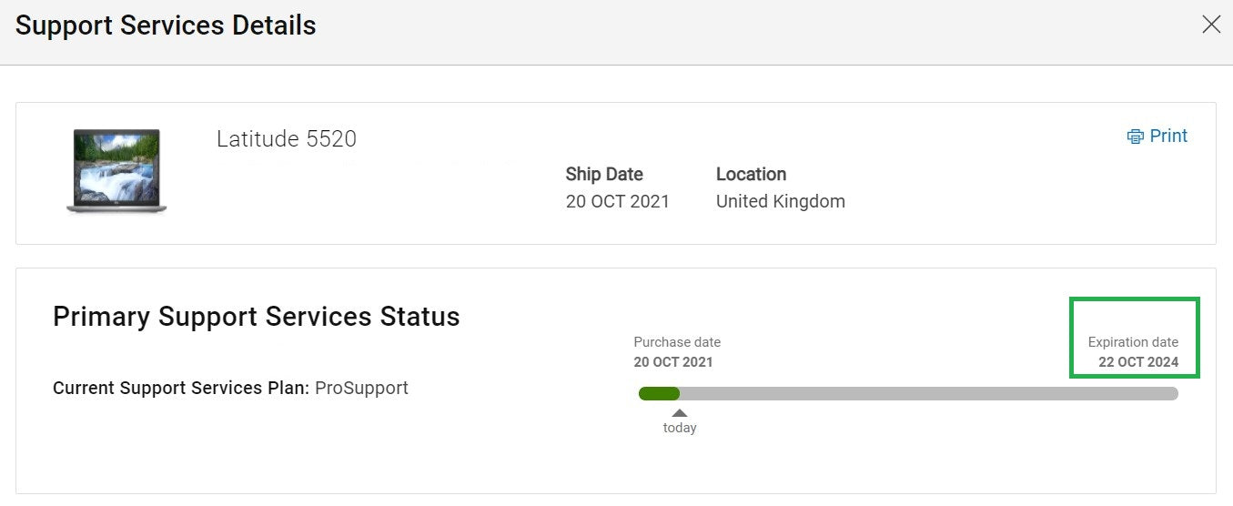Screen dimensions: 1233x506
Task: Click the Expiration date 22 OCT 2024
Action: pyautogui.click(x=1138, y=362)
